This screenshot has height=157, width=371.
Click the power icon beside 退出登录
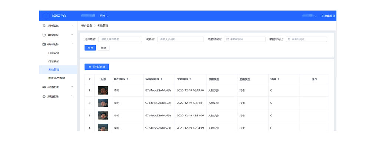[x=322, y=16]
